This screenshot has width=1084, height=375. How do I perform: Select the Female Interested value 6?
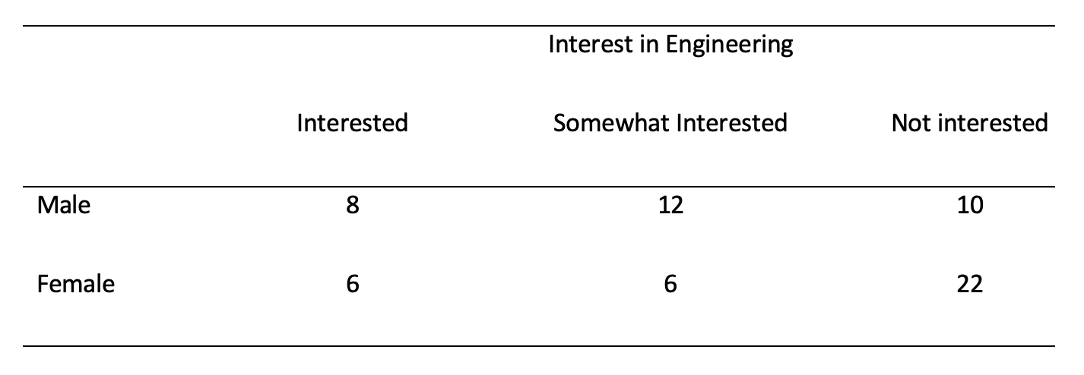point(352,284)
